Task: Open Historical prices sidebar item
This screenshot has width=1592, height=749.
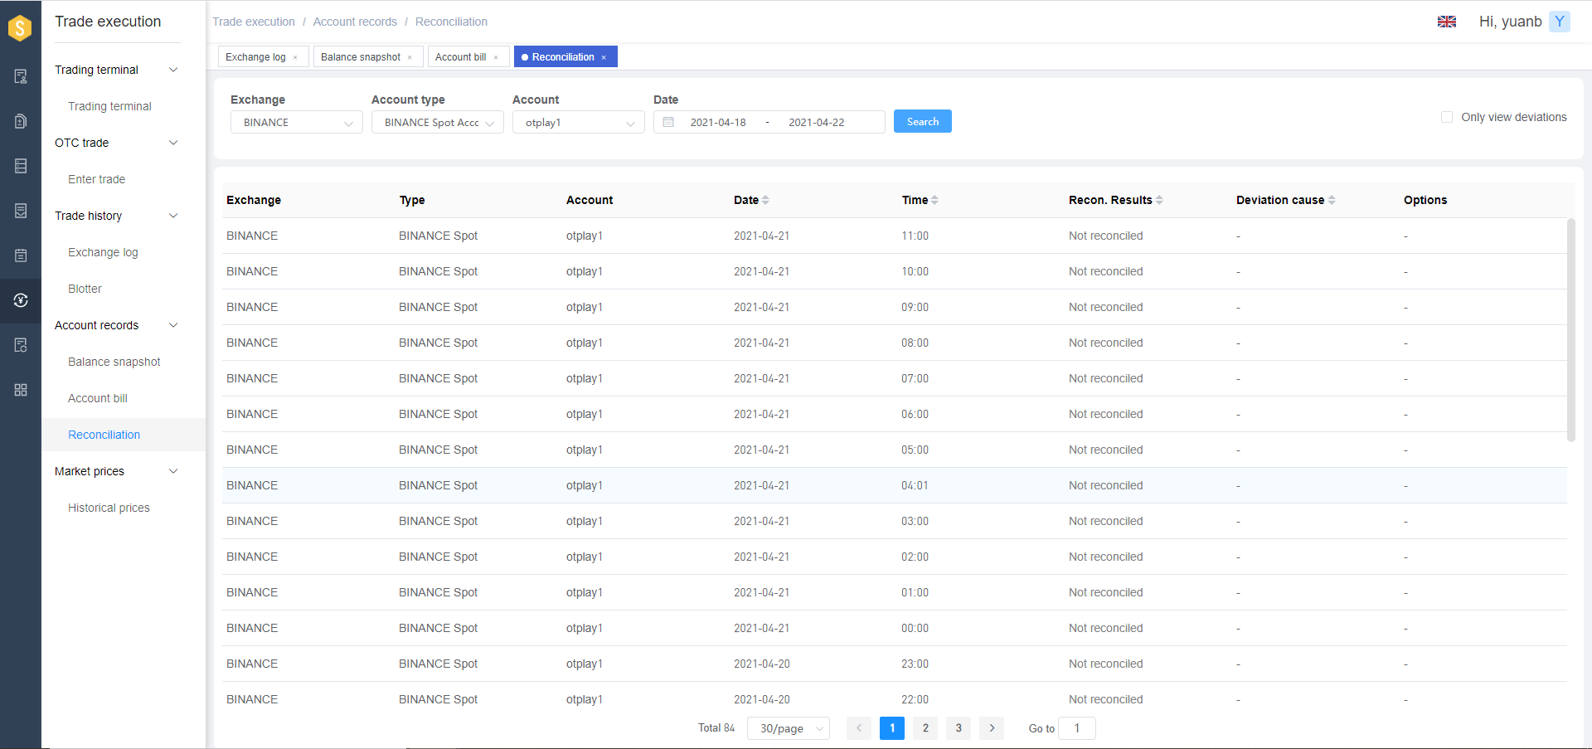Action: tap(109, 508)
